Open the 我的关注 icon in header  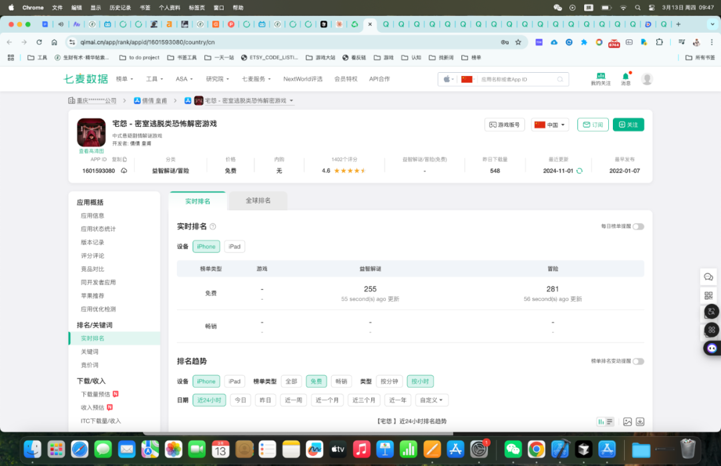[x=601, y=79]
